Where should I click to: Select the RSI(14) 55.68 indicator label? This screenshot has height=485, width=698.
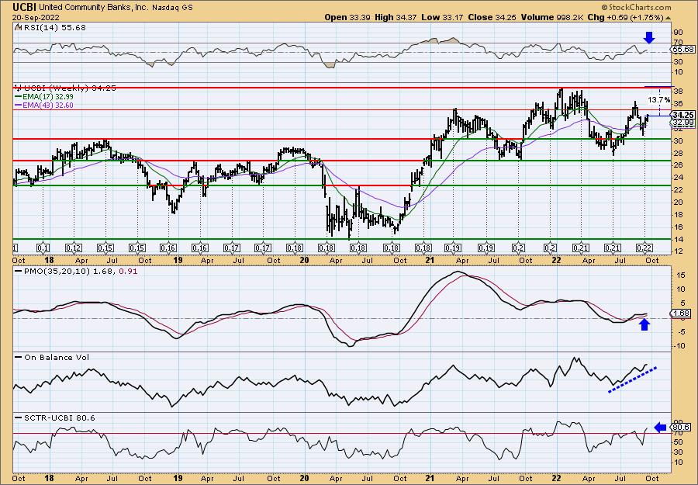pos(50,28)
